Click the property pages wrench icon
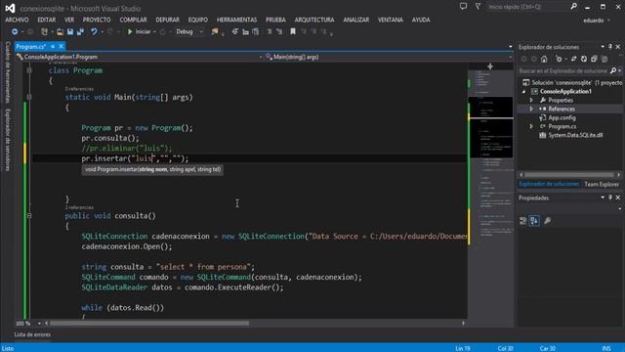This screenshot has height=352, width=625. pyautogui.click(x=548, y=221)
